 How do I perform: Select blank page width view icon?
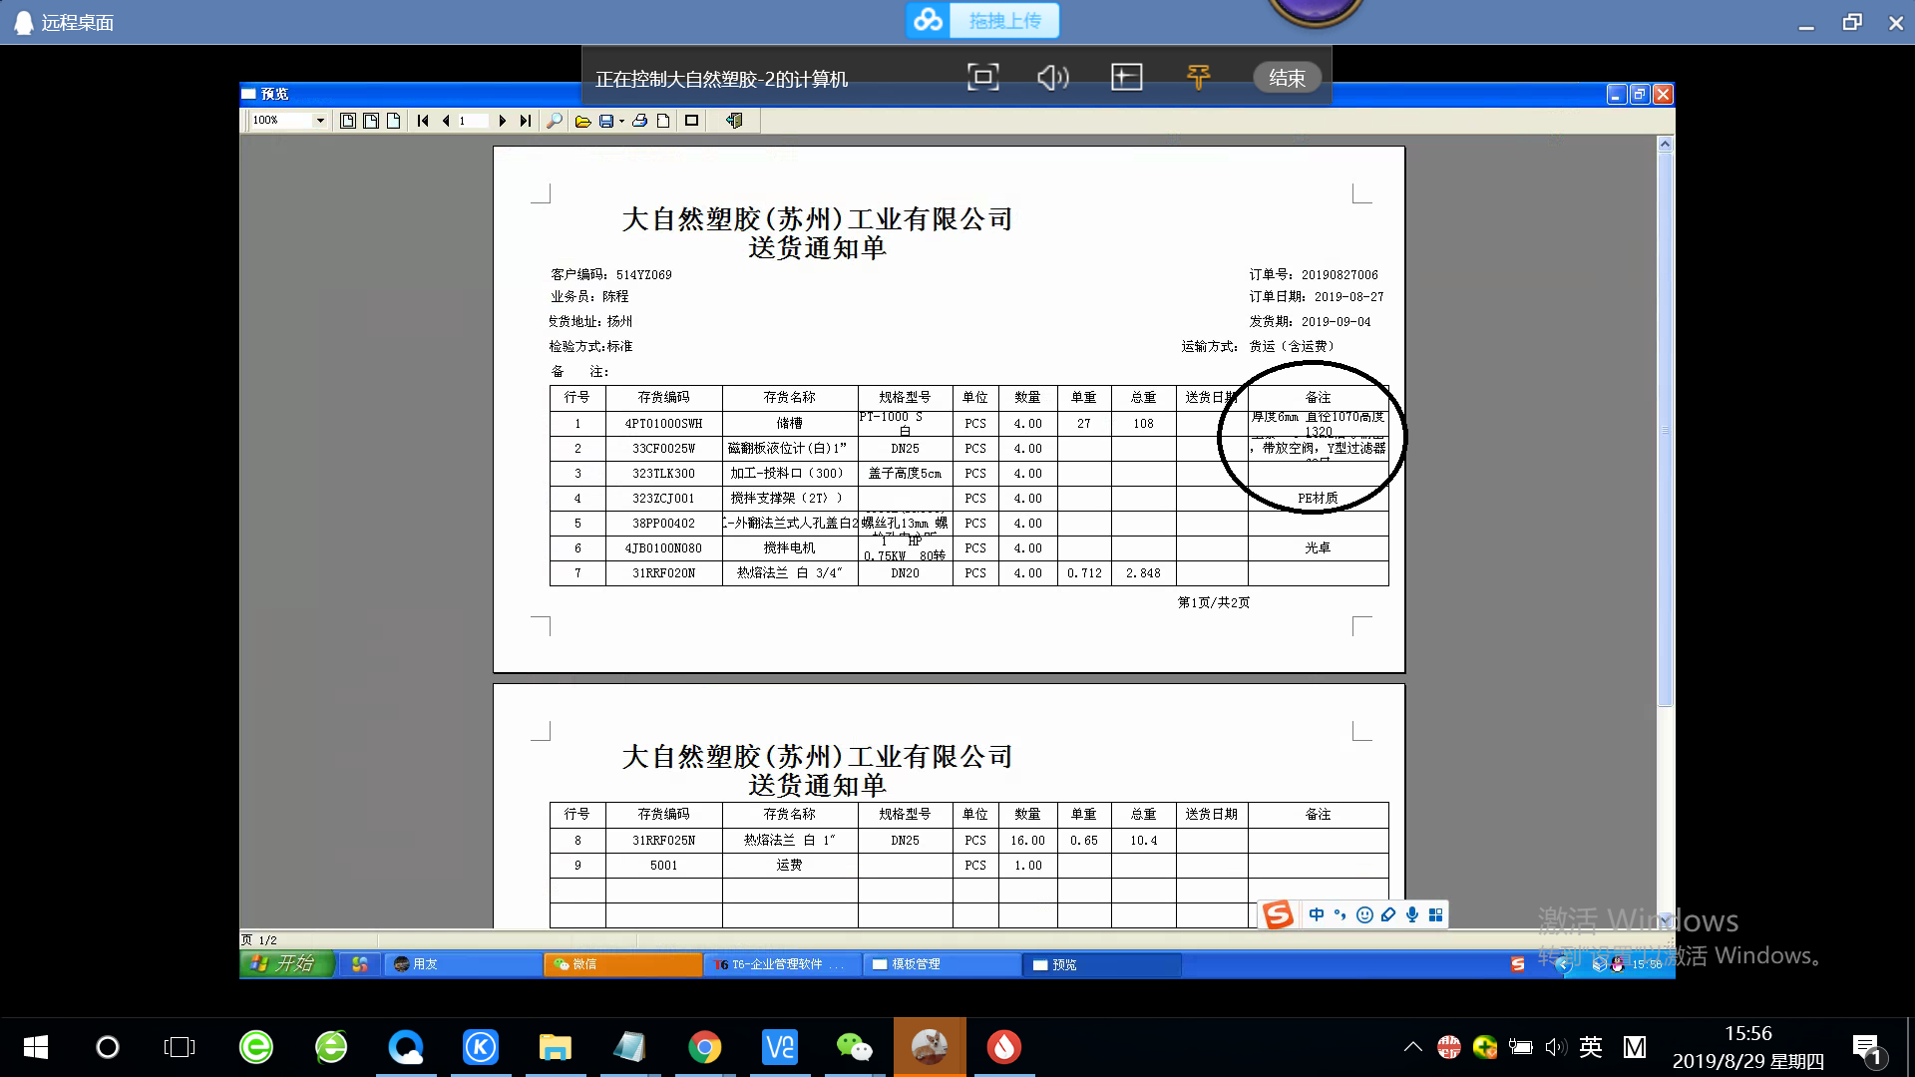pyautogui.click(x=394, y=121)
